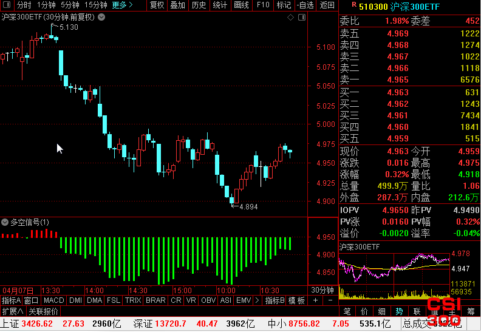Expand the 扩展∧ panel

13,311
